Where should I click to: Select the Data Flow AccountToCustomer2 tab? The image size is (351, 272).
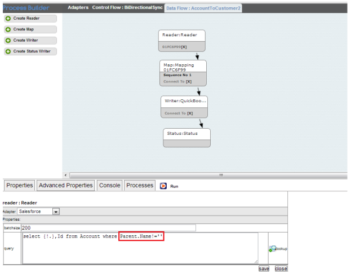203,8
